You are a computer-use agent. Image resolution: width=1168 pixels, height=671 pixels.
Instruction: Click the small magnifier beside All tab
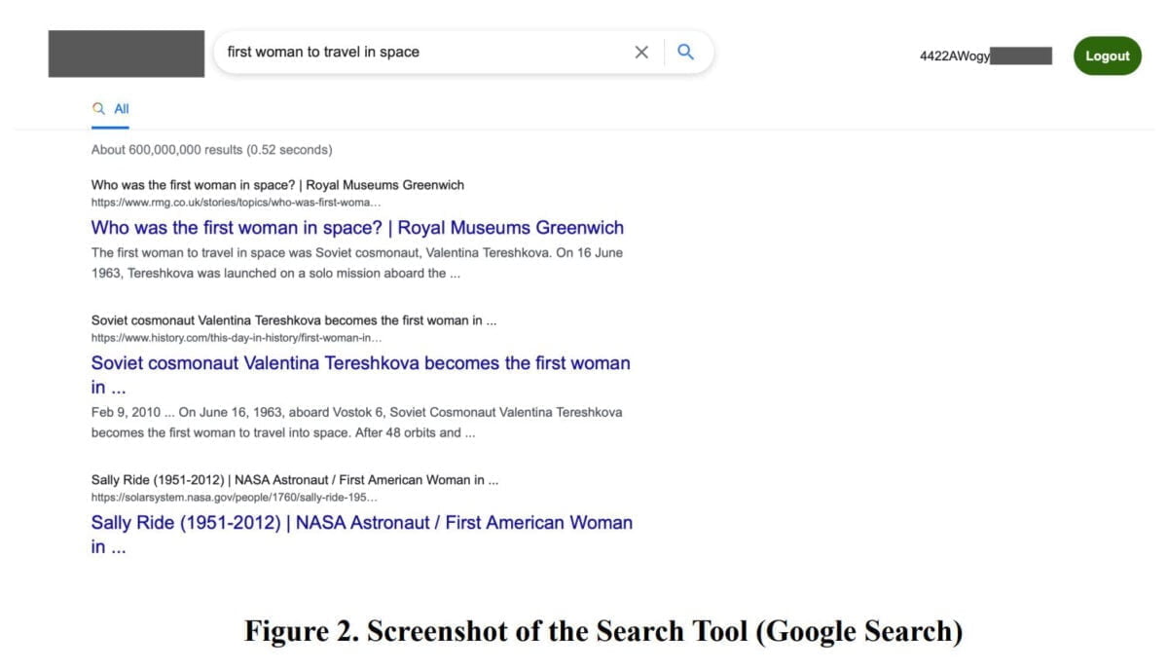(x=98, y=109)
